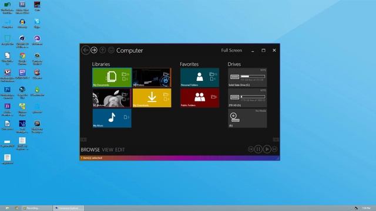Minimize the Computer explorer window
The height and width of the screenshot is (211, 376).
coord(253,50)
